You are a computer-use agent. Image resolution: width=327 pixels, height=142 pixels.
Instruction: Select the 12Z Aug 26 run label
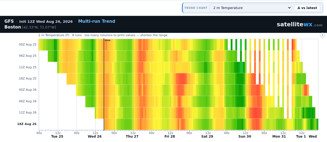pyautogui.click(x=28, y=112)
